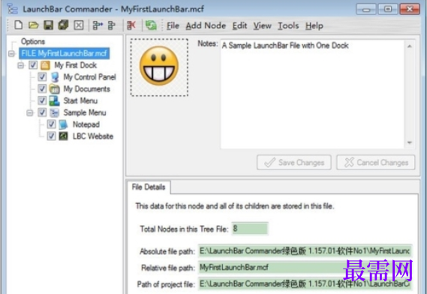Click the My Documents folder icon
The height and width of the screenshot is (294, 427).
click(x=55, y=89)
